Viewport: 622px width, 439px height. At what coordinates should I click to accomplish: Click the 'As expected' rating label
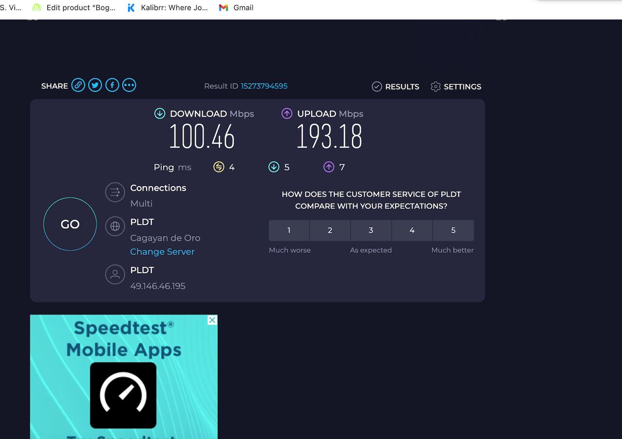click(371, 250)
